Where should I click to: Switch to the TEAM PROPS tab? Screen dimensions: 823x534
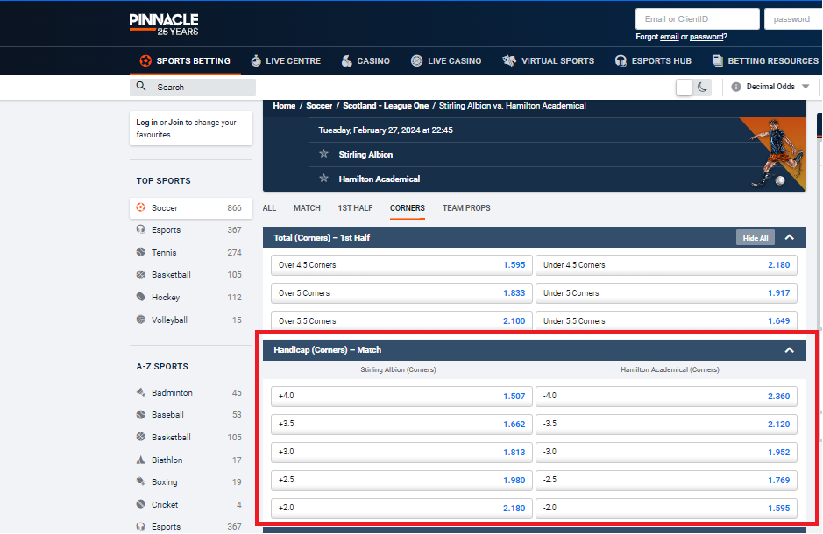coord(466,208)
